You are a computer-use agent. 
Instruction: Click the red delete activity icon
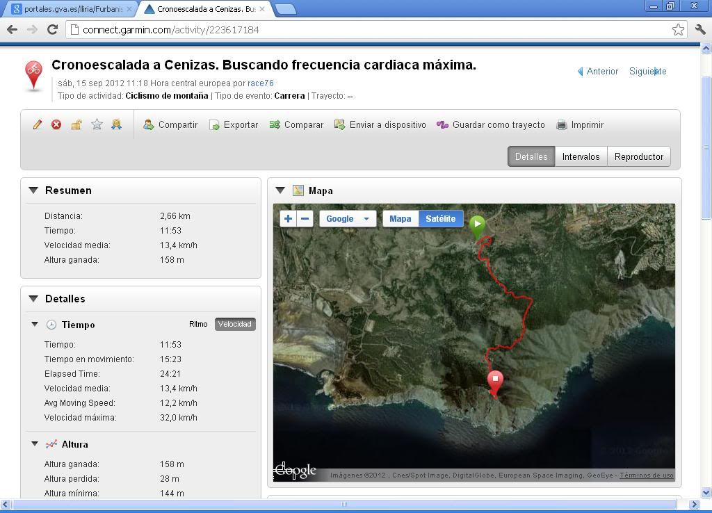pos(56,124)
